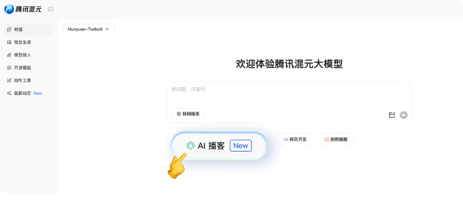Click the 对话 chat icon

click(9, 29)
